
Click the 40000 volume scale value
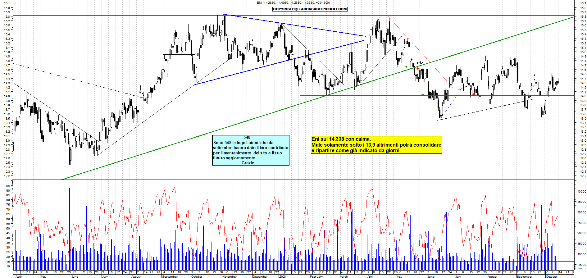(x=581, y=192)
